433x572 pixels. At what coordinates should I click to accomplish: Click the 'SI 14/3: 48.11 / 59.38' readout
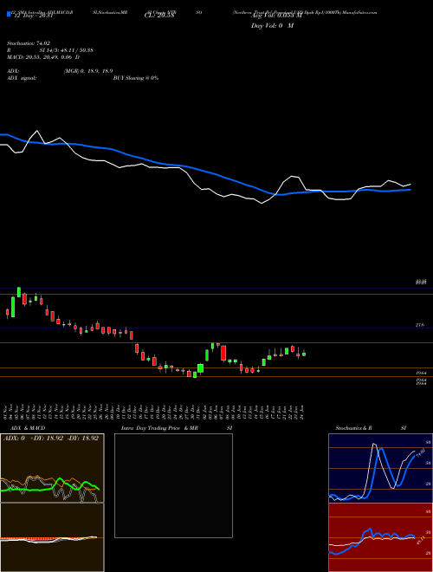(67, 50)
